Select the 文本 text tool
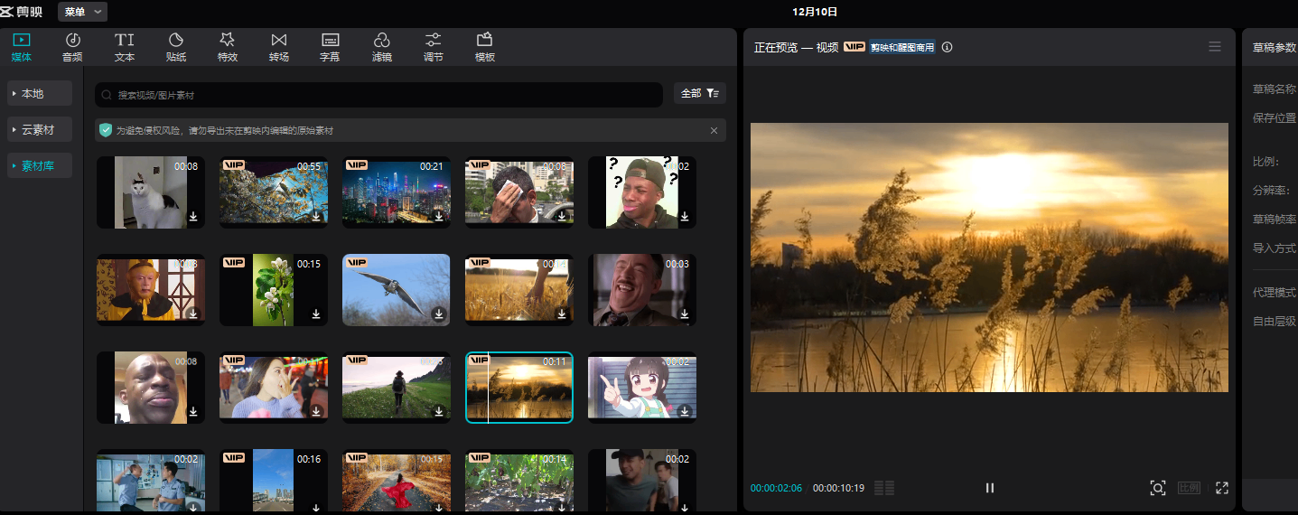This screenshot has height=515, width=1298. pos(125,47)
